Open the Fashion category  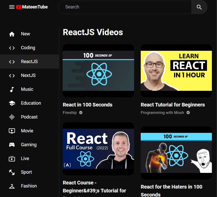pyautogui.click(x=30, y=186)
